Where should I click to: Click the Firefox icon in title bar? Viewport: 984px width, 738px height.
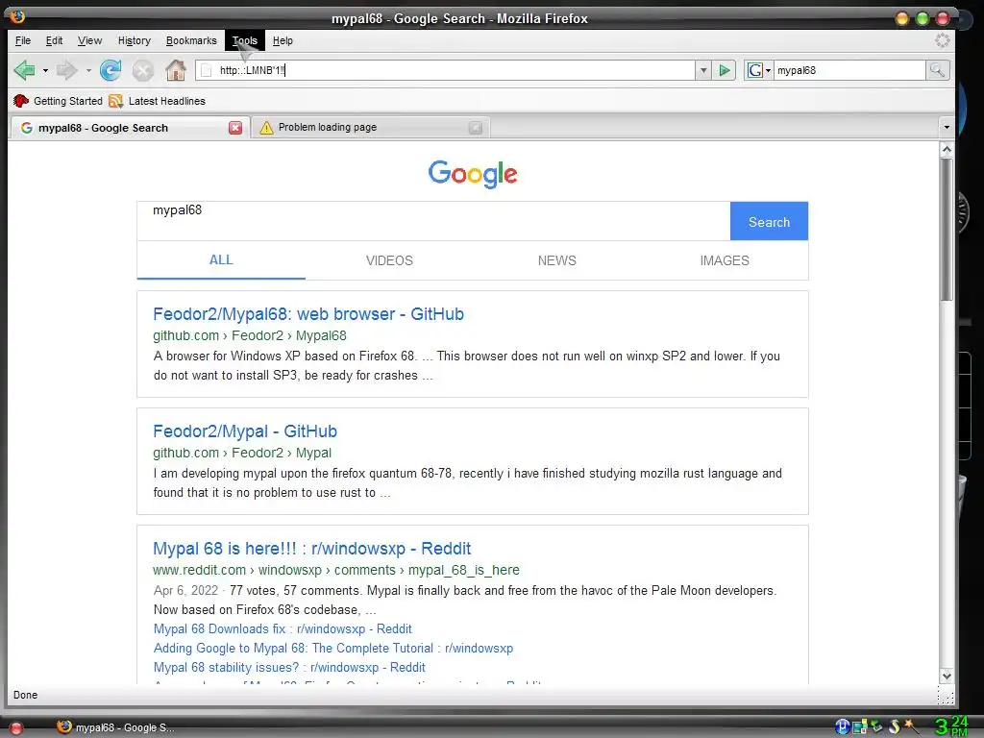point(17,16)
